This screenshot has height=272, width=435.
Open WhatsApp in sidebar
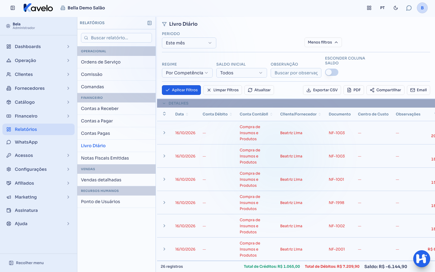tap(38, 142)
